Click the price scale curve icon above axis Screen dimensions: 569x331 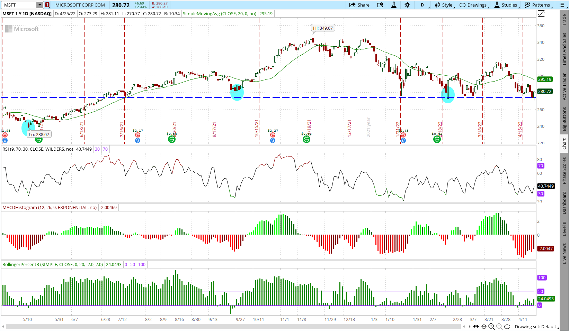541,14
